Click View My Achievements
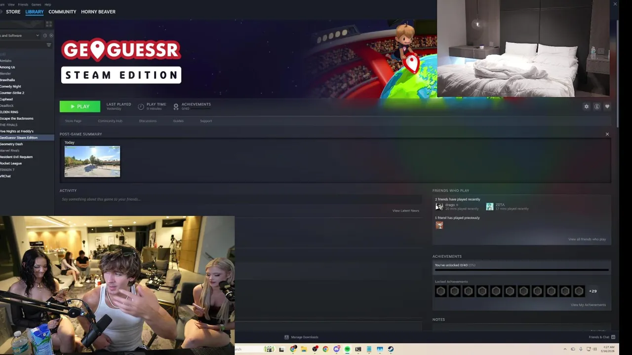Viewport: 632px width, 355px height. point(588,305)
